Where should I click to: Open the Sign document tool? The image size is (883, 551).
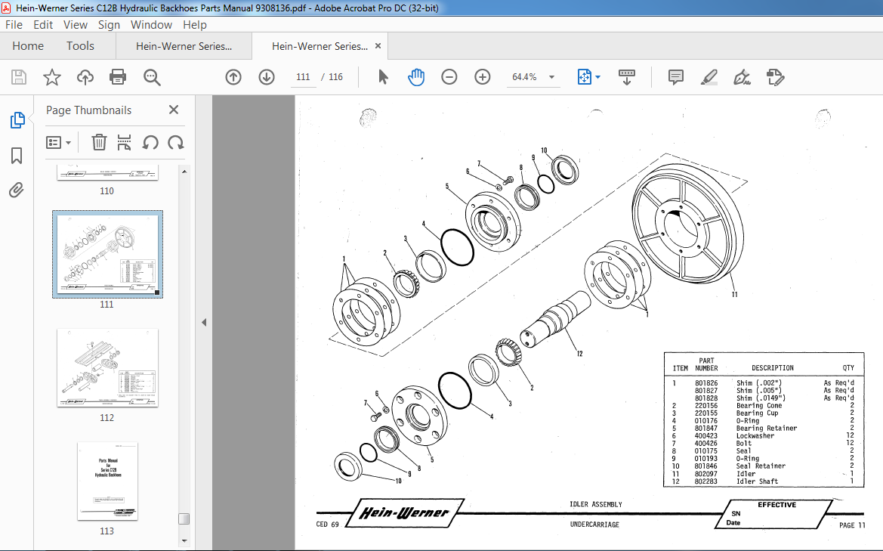coord(742,77)
